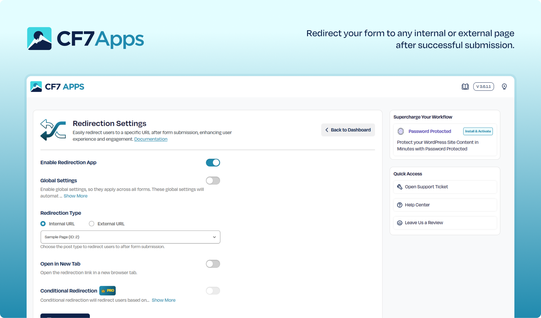Click the CF7 Apps logo in the header
This screenshot has width=541, height=318.
tap(57, 87)
